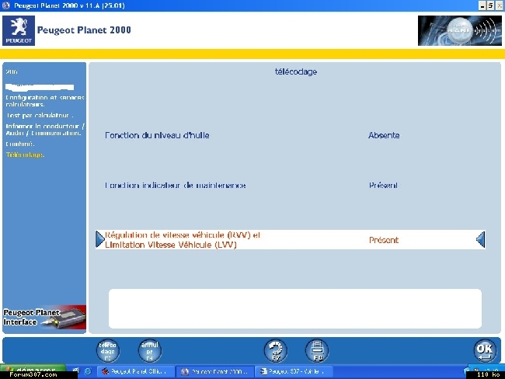Switch to Peugeot 307 taskbar window
This screenshot has width=505, height=379.
click(x=294, y=371)
